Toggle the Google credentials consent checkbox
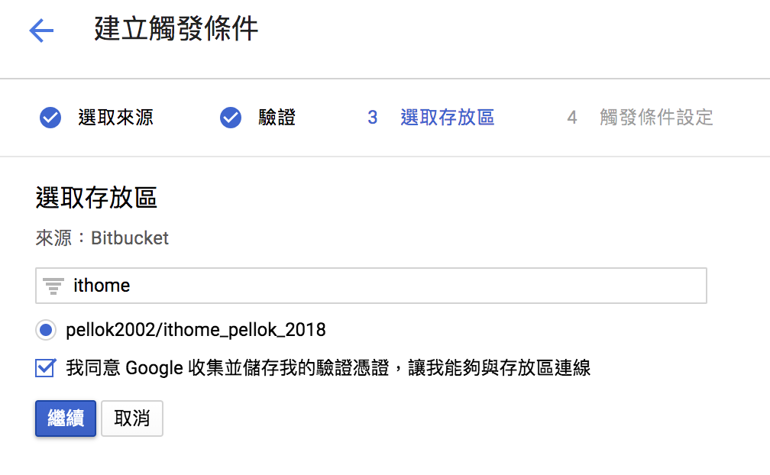 point(46,368)
